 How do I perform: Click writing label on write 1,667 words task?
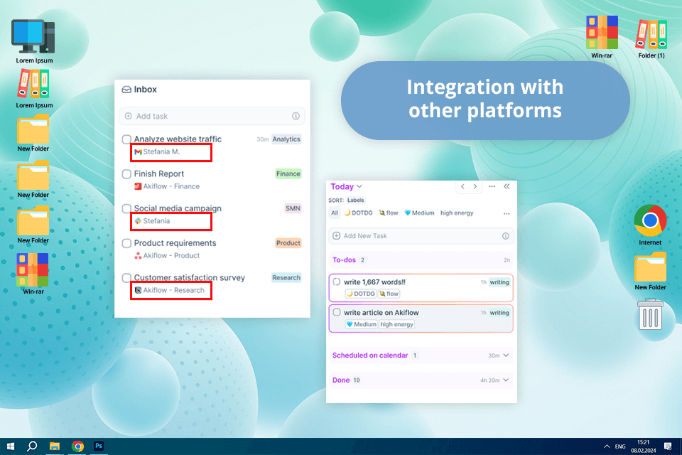[x=499, y=282]
